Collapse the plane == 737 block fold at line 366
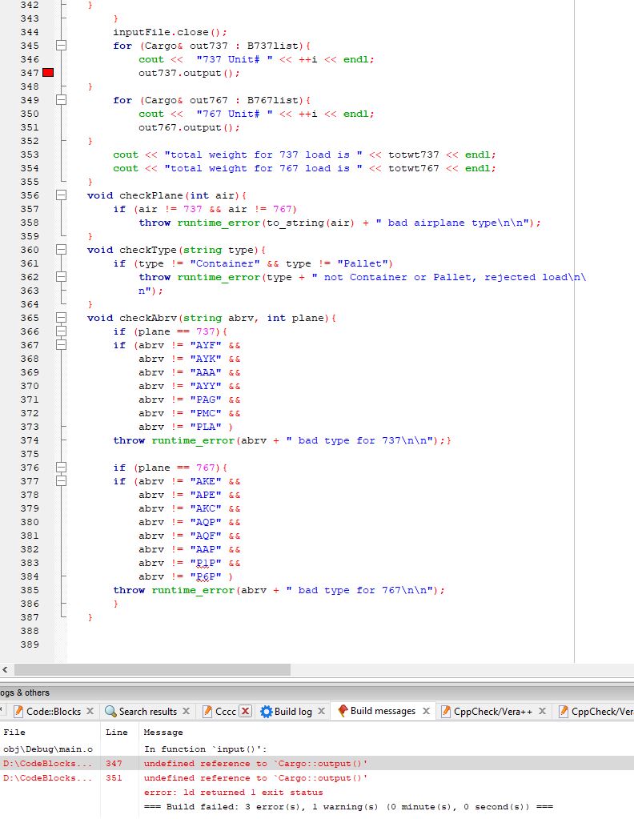634x819 pixels. click(61, 331)
